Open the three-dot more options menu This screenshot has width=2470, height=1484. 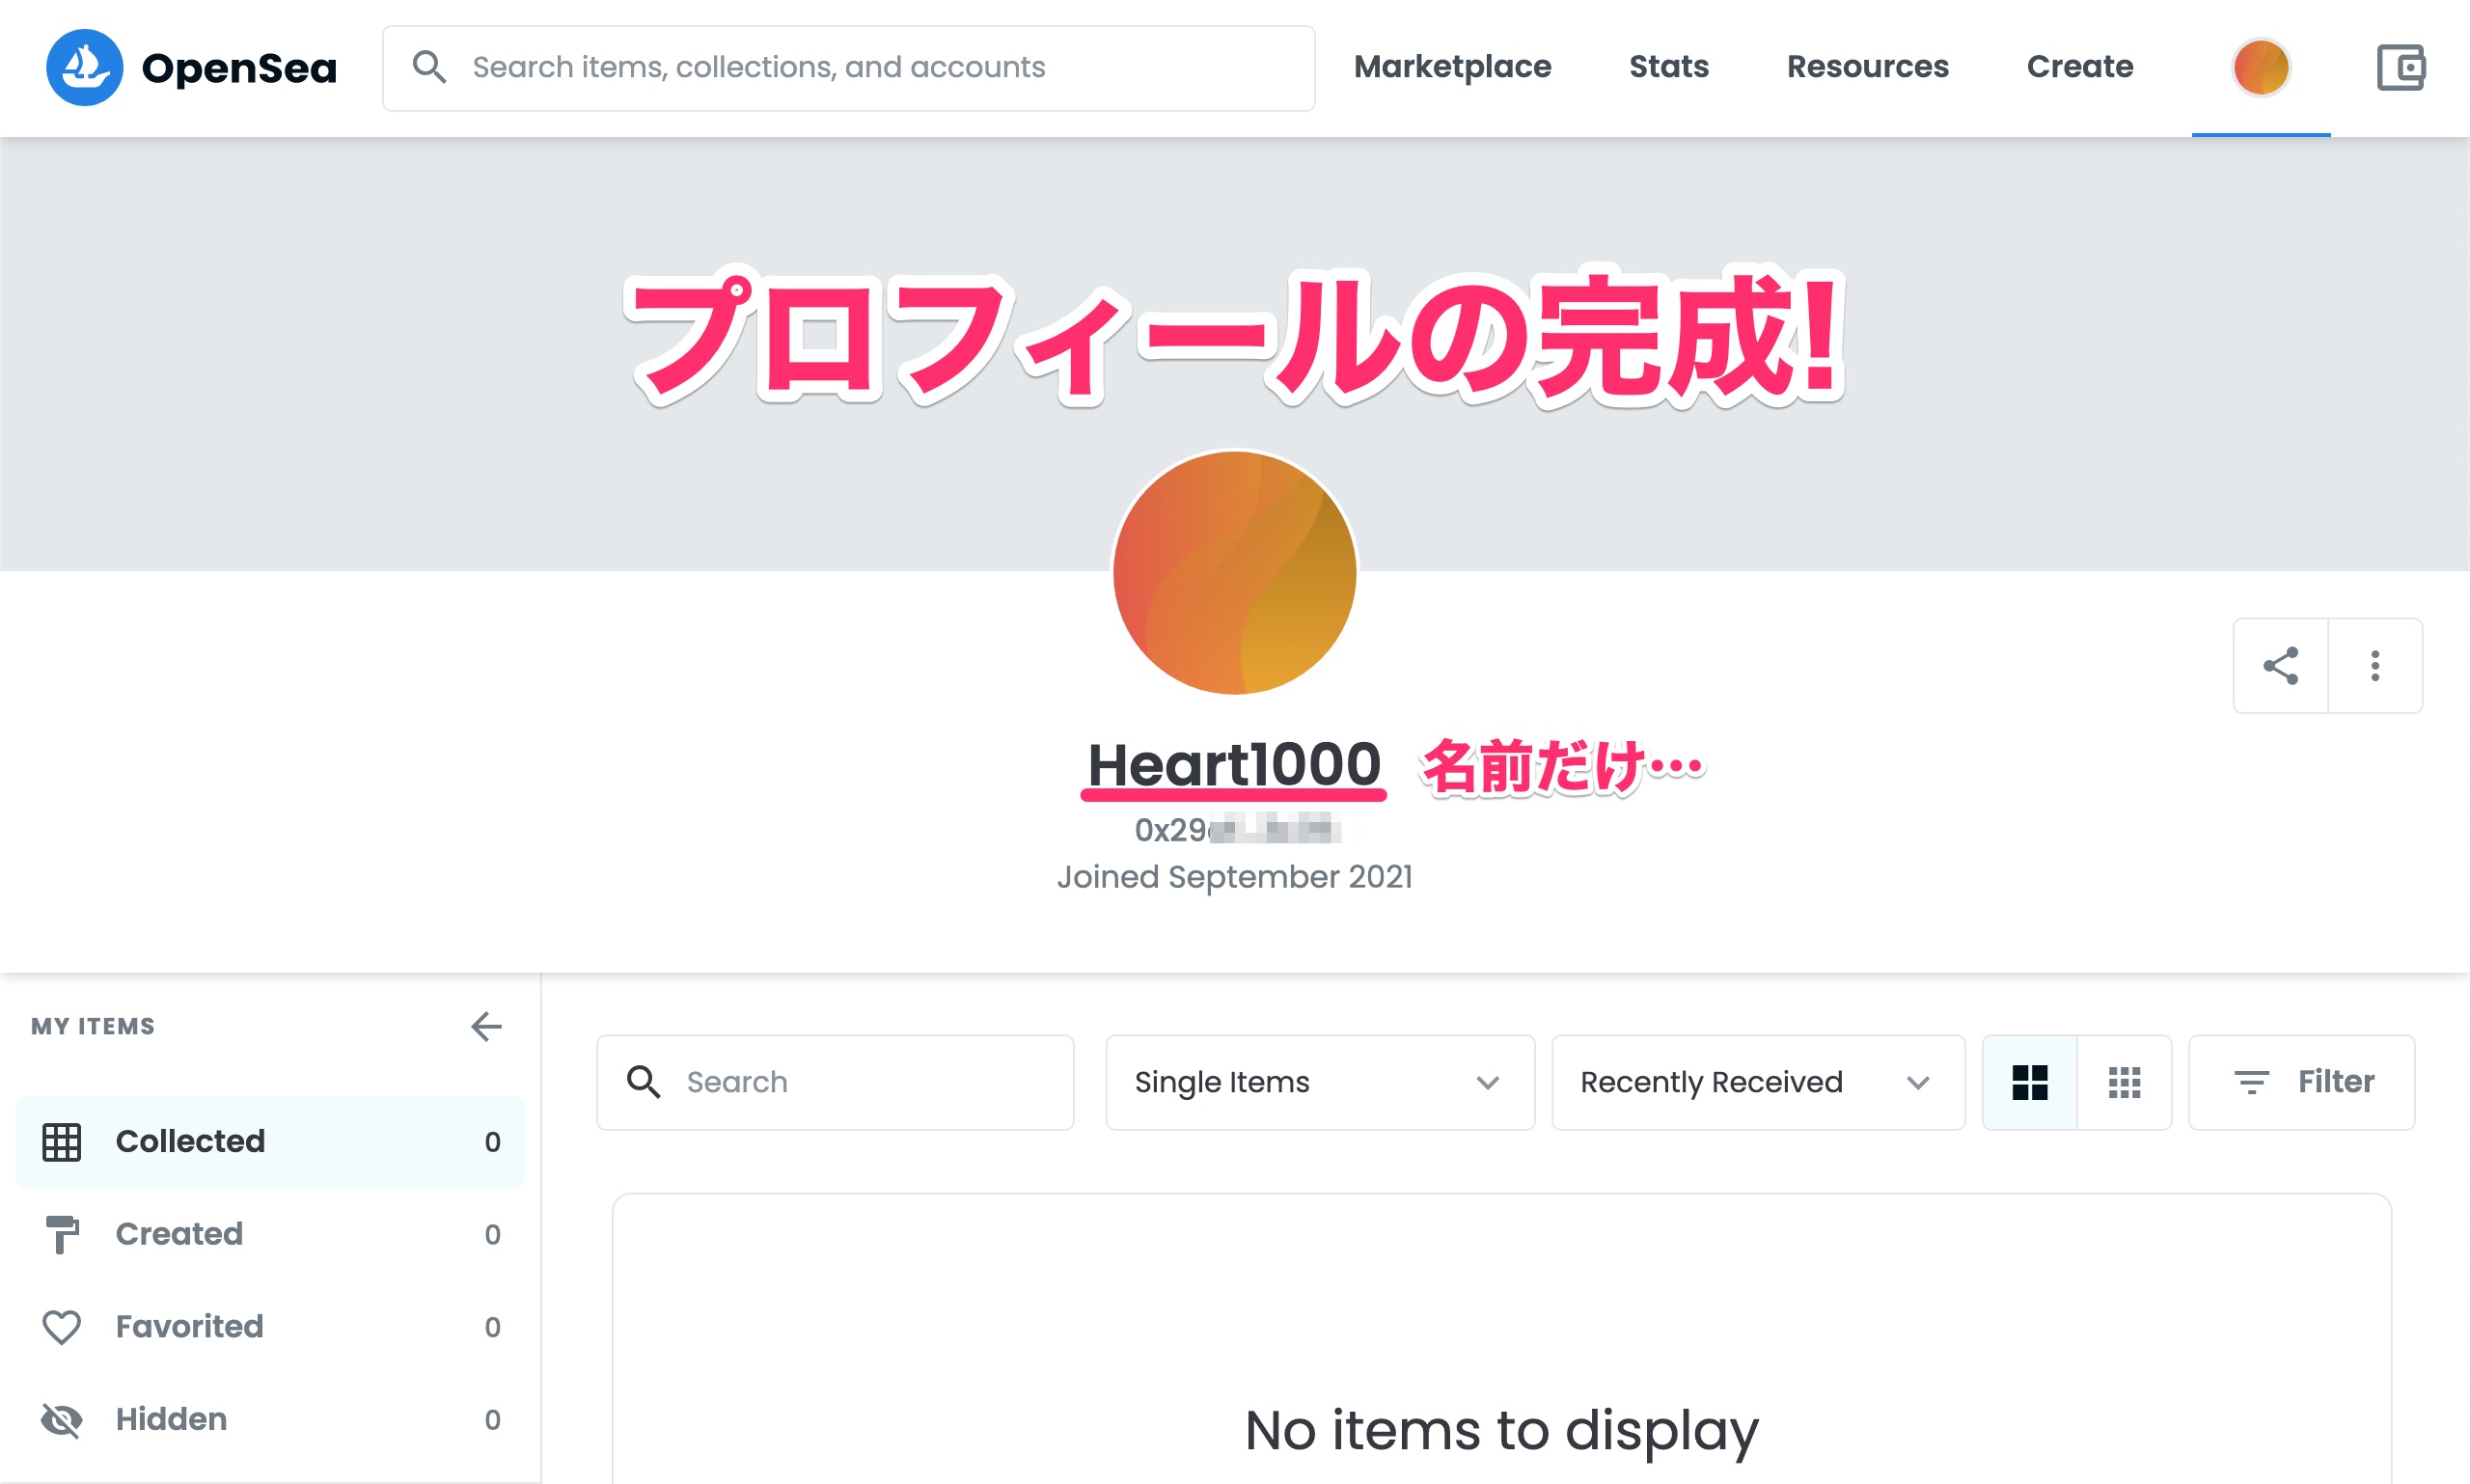tap(2375, 666)
